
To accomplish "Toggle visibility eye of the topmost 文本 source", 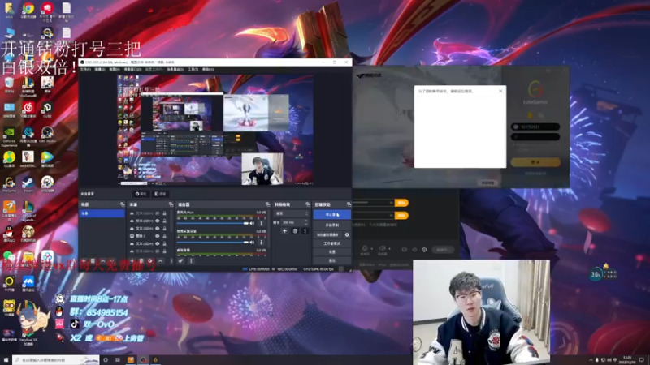I will (x=157, y=213).
